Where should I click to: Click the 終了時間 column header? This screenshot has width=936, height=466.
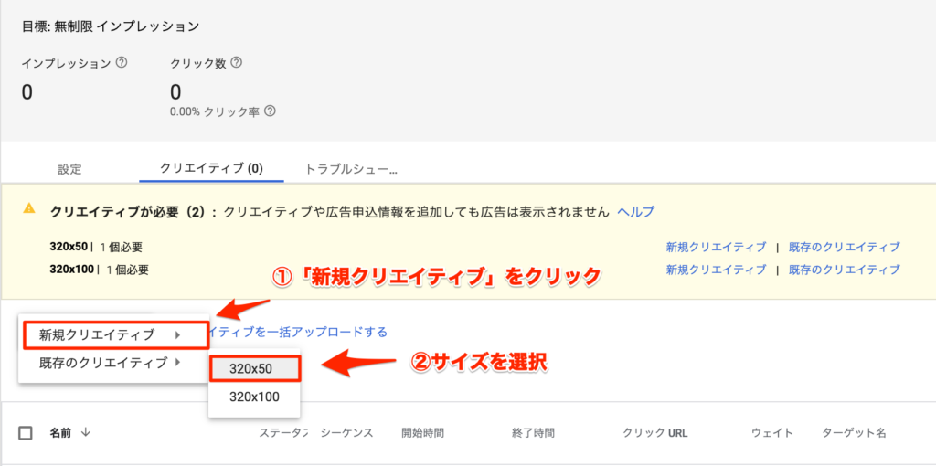coord(533,432)
